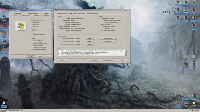Switch to Computer Name tab in System Properties
Screen dimensions: 200x112
(x=26, y=15)
